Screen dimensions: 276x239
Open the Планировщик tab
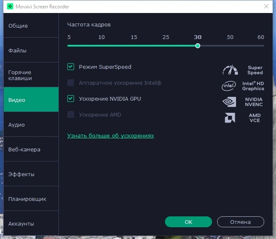(x=31, y=199)
